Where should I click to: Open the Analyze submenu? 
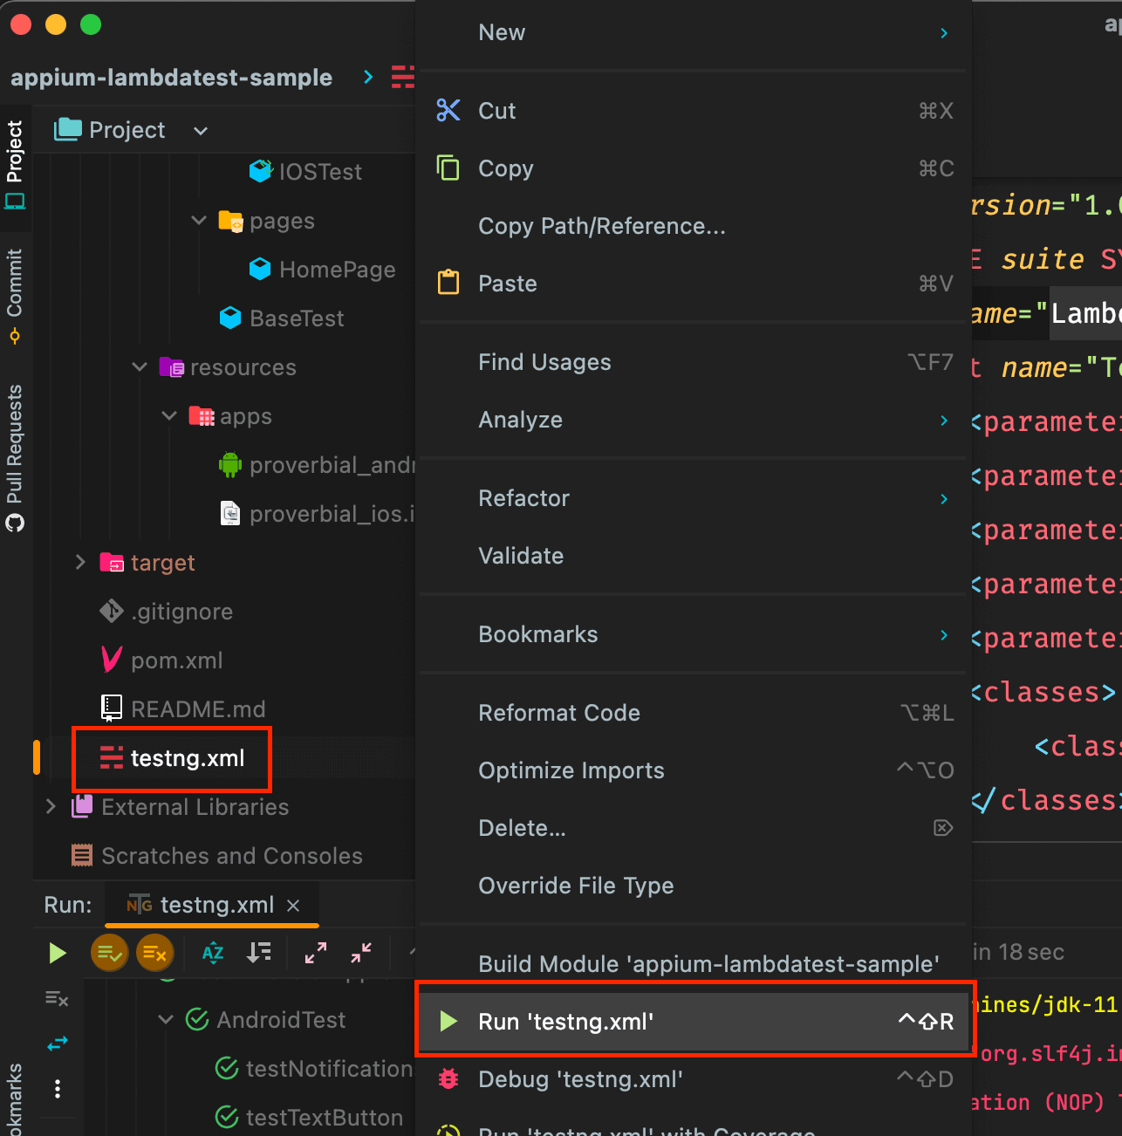coord(695,420)
